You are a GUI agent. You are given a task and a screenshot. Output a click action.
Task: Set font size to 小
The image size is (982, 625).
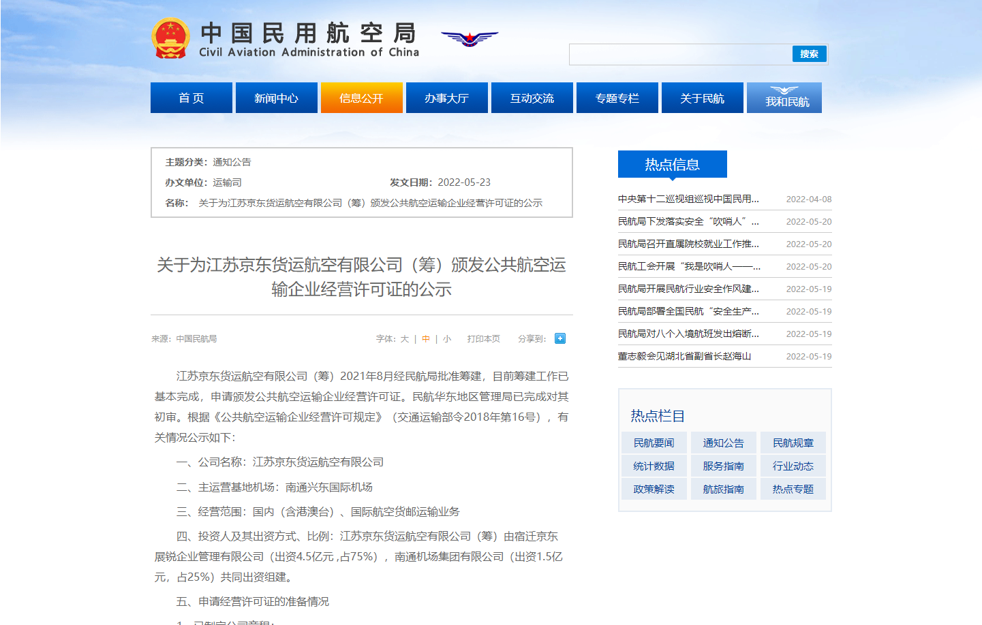pos(447,339)
